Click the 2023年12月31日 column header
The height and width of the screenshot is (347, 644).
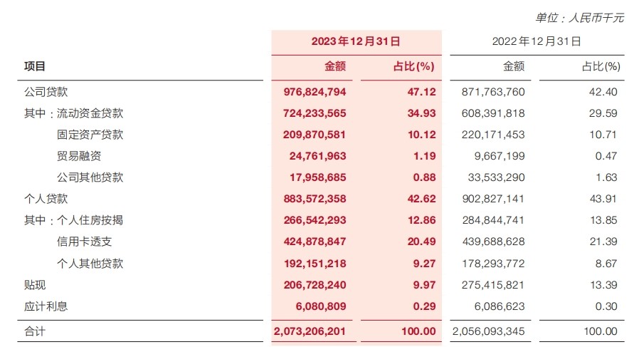point(356,41)
